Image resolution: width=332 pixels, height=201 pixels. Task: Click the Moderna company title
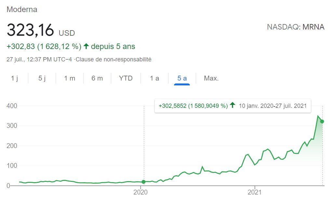pos(22,9)
